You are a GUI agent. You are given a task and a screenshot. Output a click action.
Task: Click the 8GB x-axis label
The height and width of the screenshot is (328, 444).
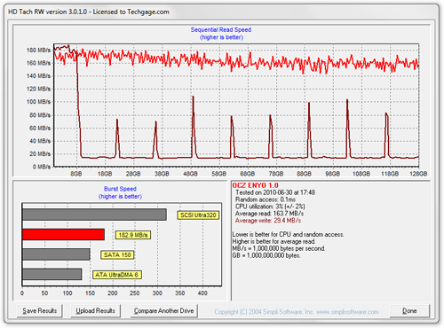[76, 174]
